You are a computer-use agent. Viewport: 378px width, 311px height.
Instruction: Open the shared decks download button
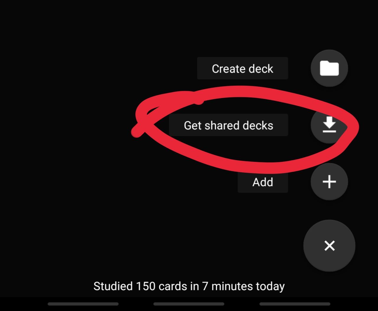(329, 125)
